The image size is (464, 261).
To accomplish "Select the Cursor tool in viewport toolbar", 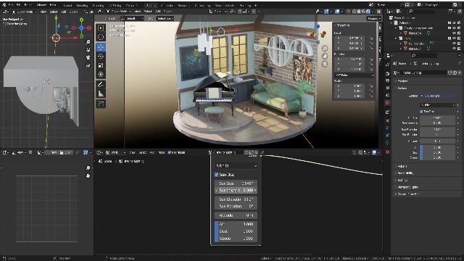I will tap(101, 37).
